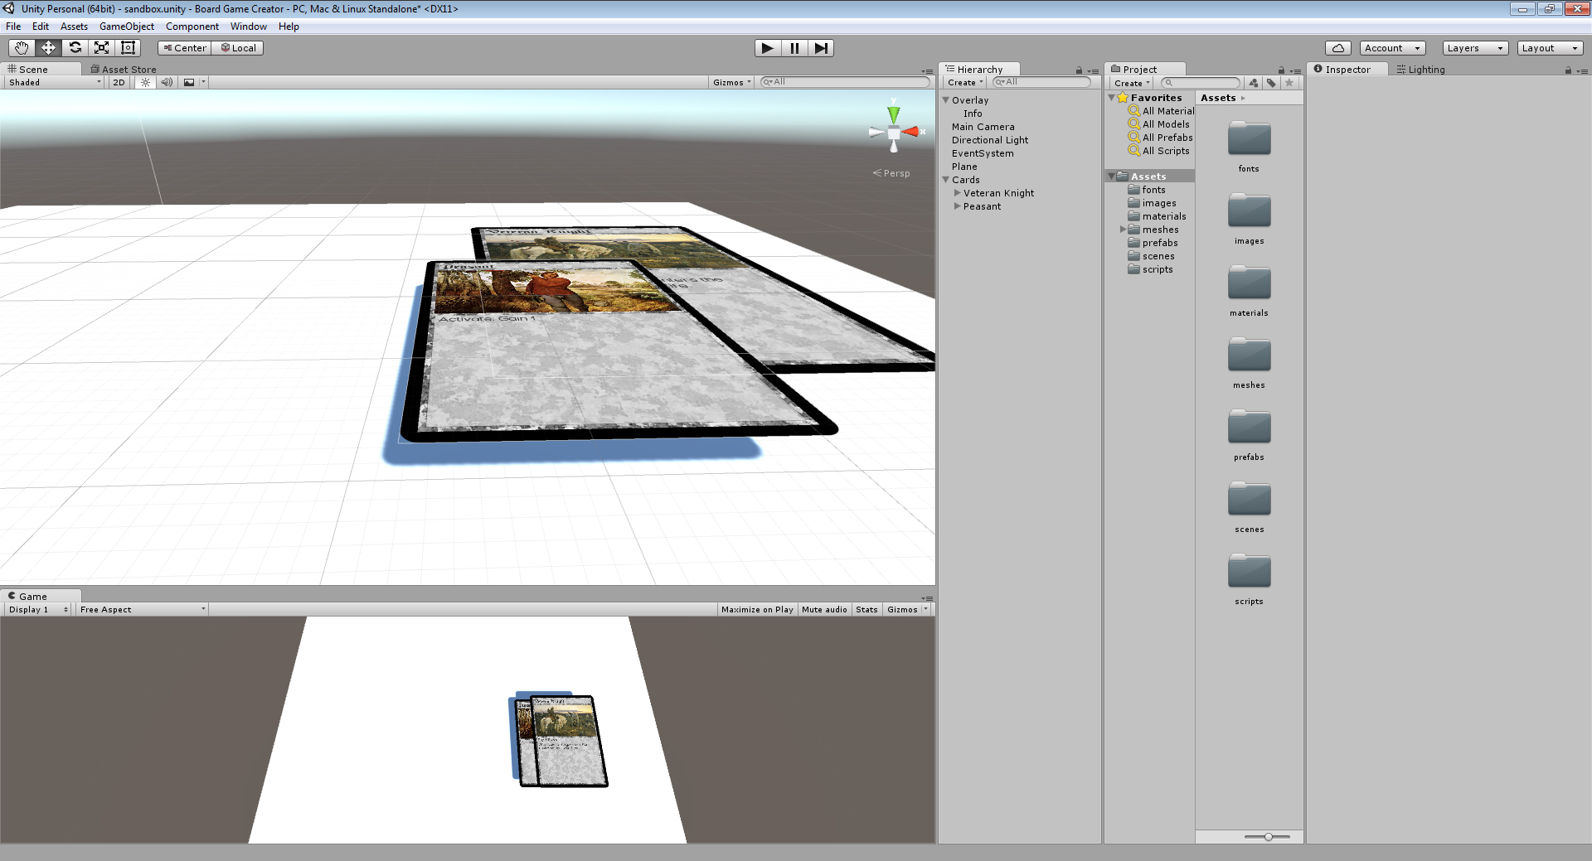Search Project by Type filter icon

1253,83
